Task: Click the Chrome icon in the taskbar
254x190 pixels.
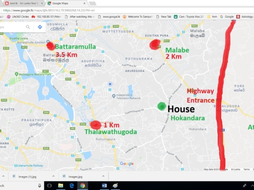Action: coord(83,186)
